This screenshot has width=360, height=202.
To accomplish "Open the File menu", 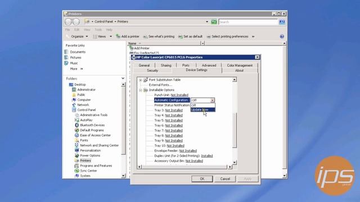I will (67, 30).
